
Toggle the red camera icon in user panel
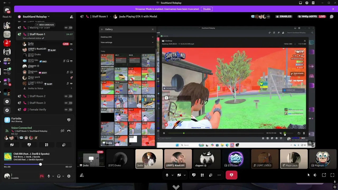point(41,176)
